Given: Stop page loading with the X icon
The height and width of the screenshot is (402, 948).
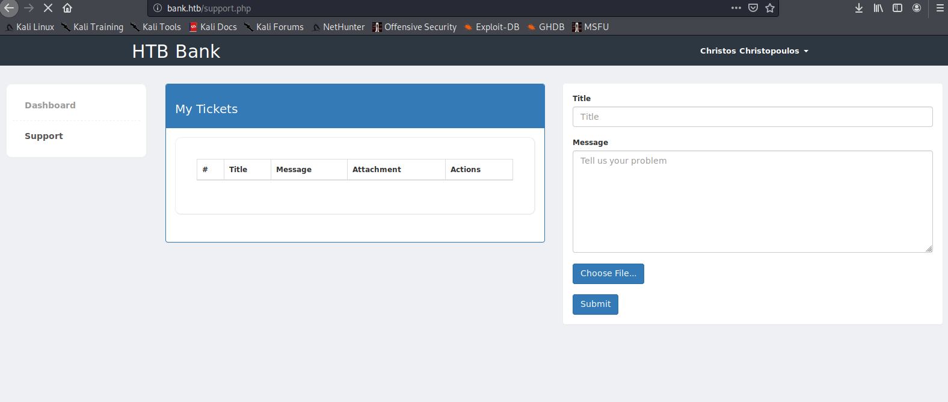Looking at the screenshot, I should (x=48, y=8).
